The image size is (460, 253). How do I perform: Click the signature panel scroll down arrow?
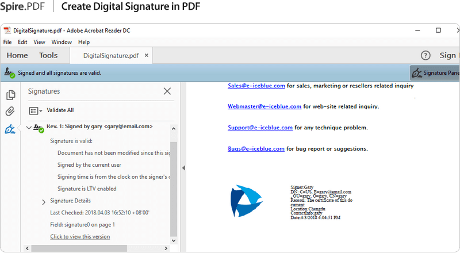(174, 241)
